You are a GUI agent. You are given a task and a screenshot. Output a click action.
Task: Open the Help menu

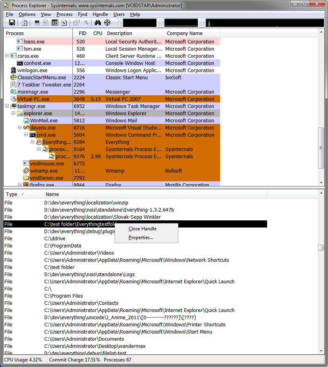click(x=135, y=14)
